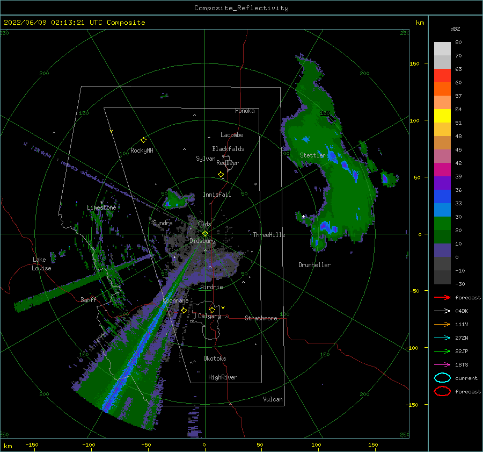This screenshot has height=452, width=483.
Task: Click the HighRiver city label
Action: tap(223, 377)
